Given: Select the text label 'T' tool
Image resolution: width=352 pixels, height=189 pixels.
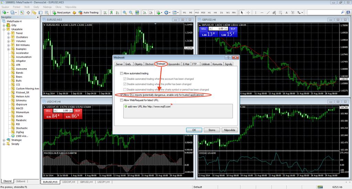Looking at the screenshot, I should (293, 13).
